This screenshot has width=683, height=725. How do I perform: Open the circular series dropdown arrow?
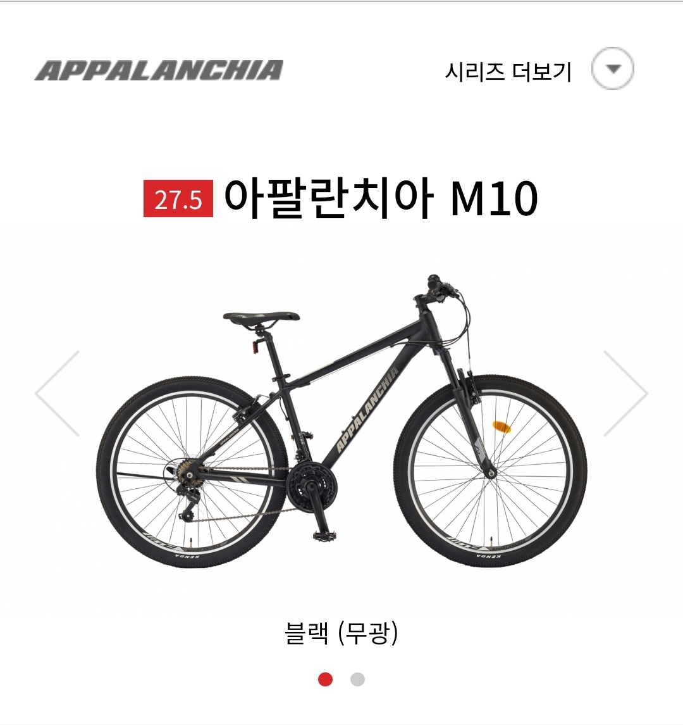pos(612,68)
